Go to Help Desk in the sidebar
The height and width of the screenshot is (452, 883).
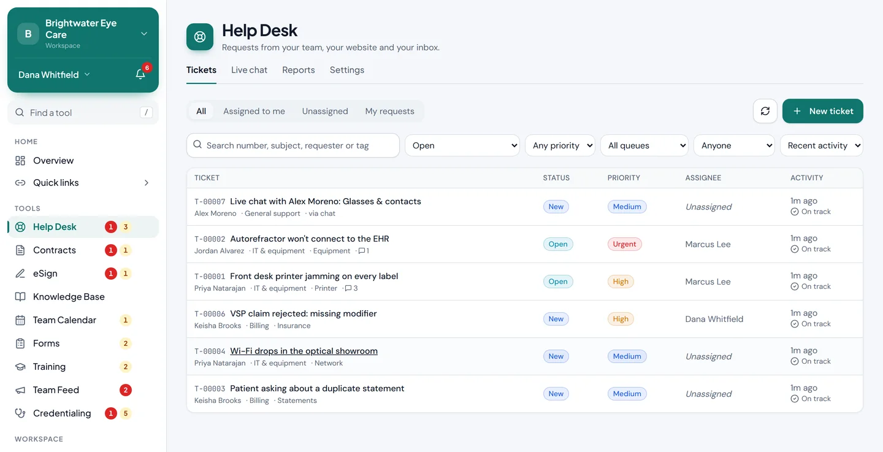coord(83,227)
